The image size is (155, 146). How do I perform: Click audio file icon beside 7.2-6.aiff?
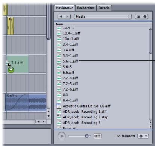click(x=59, y=89)
